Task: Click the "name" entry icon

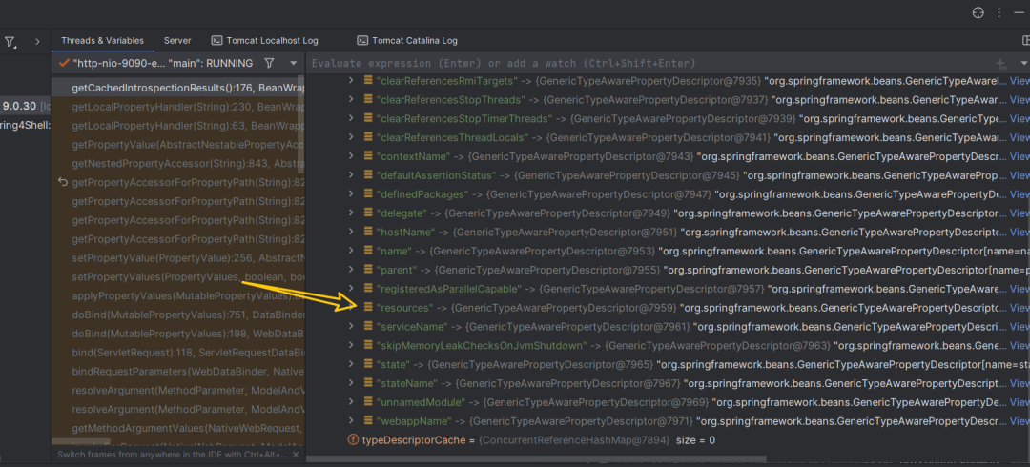Action: (x=368, y=251)
